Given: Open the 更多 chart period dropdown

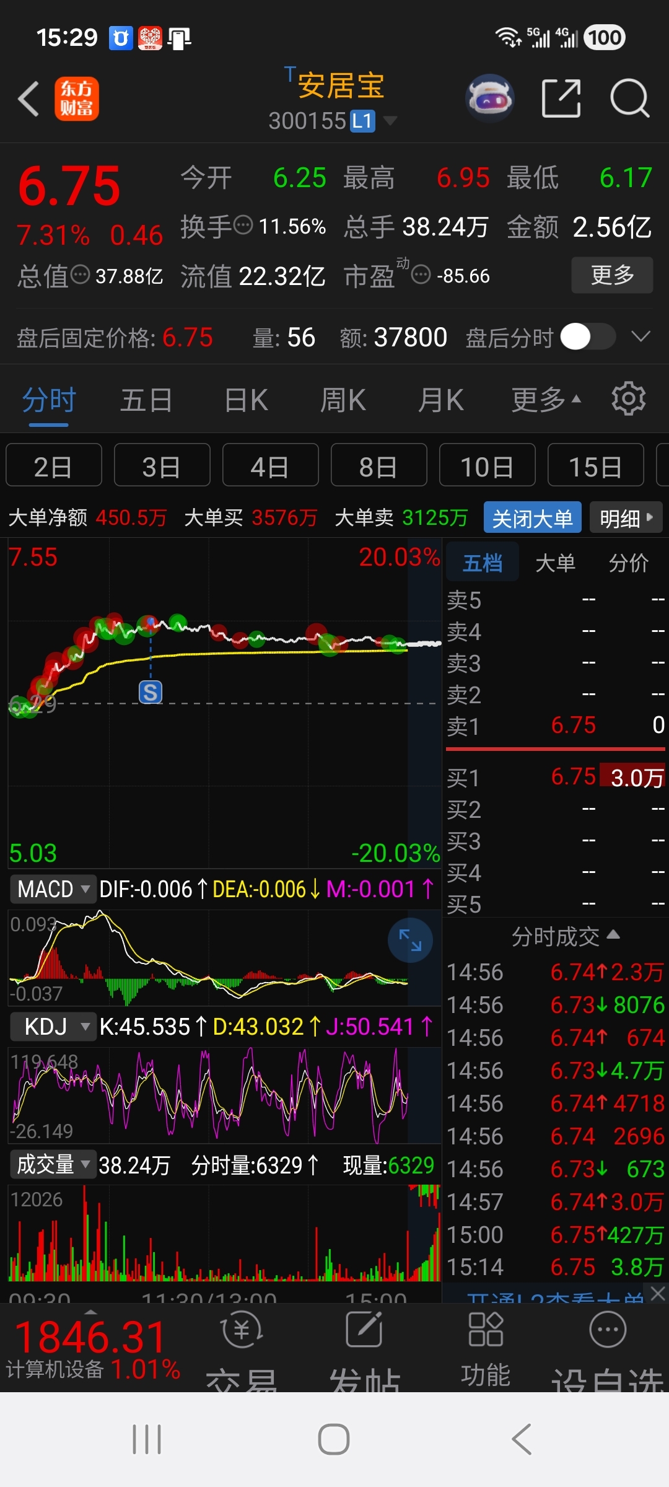Looking at the screenshot, I should tap(546, 400).
